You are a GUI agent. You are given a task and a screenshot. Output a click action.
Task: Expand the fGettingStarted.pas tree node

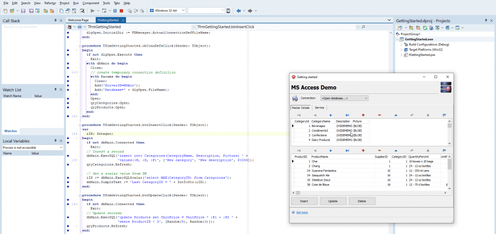click(402, 55)
